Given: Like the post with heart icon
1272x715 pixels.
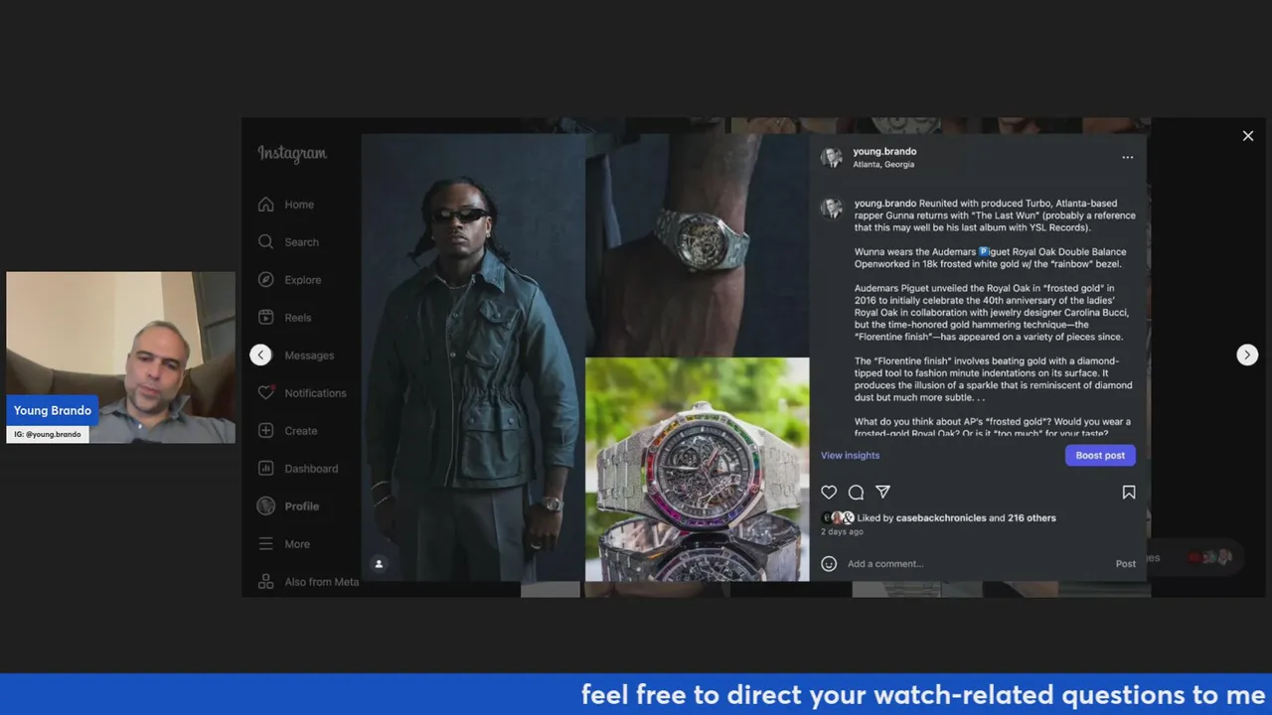Looking at the screenshot, I should pyautogui.click(x=829, y=493).
